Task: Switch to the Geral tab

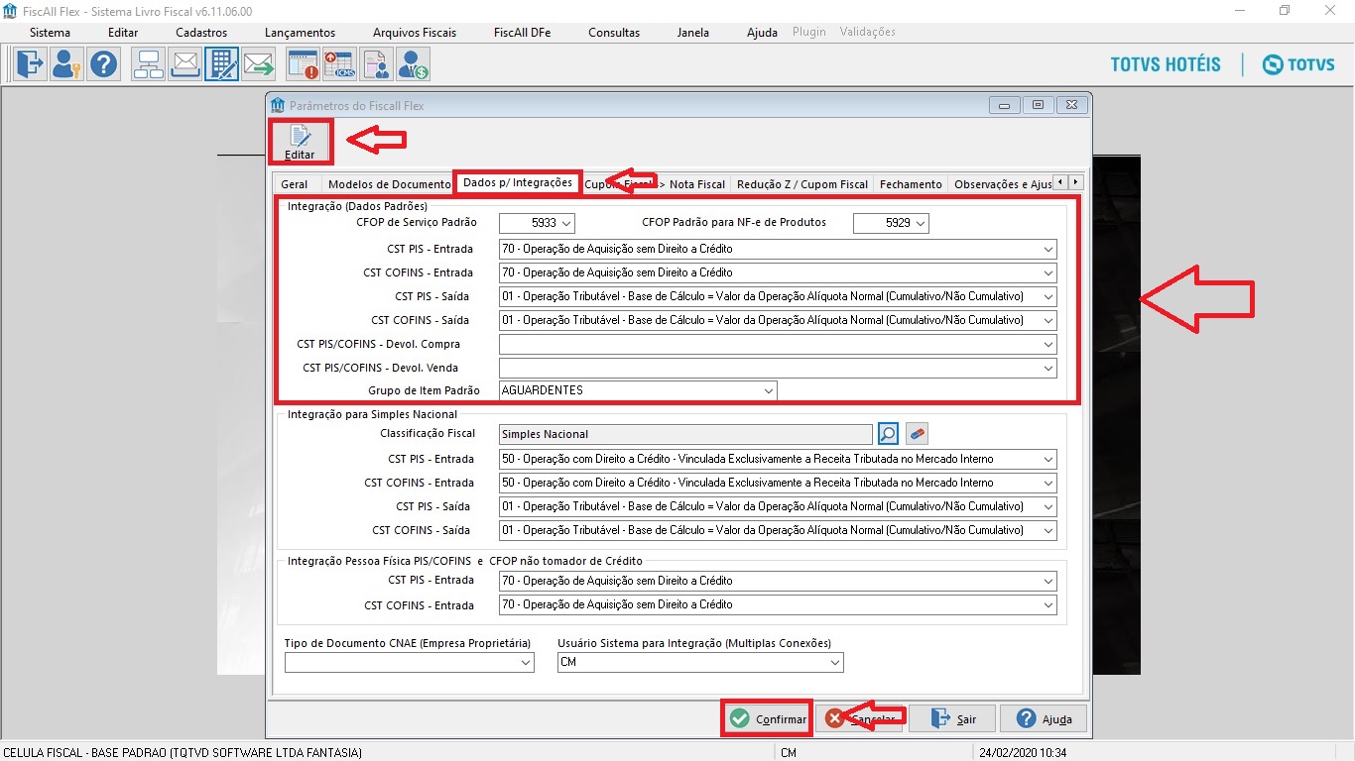Action: (295, 184)
